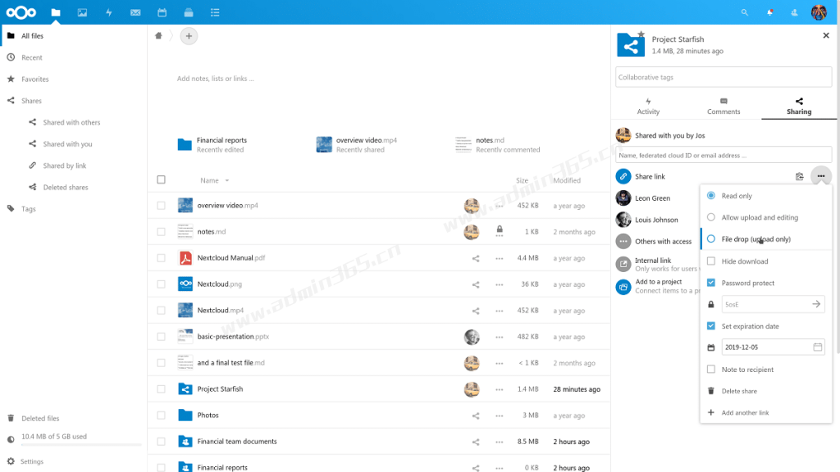Click the plus new file button
This screenshot has height=472, width=840.
(x=189, y=36)
